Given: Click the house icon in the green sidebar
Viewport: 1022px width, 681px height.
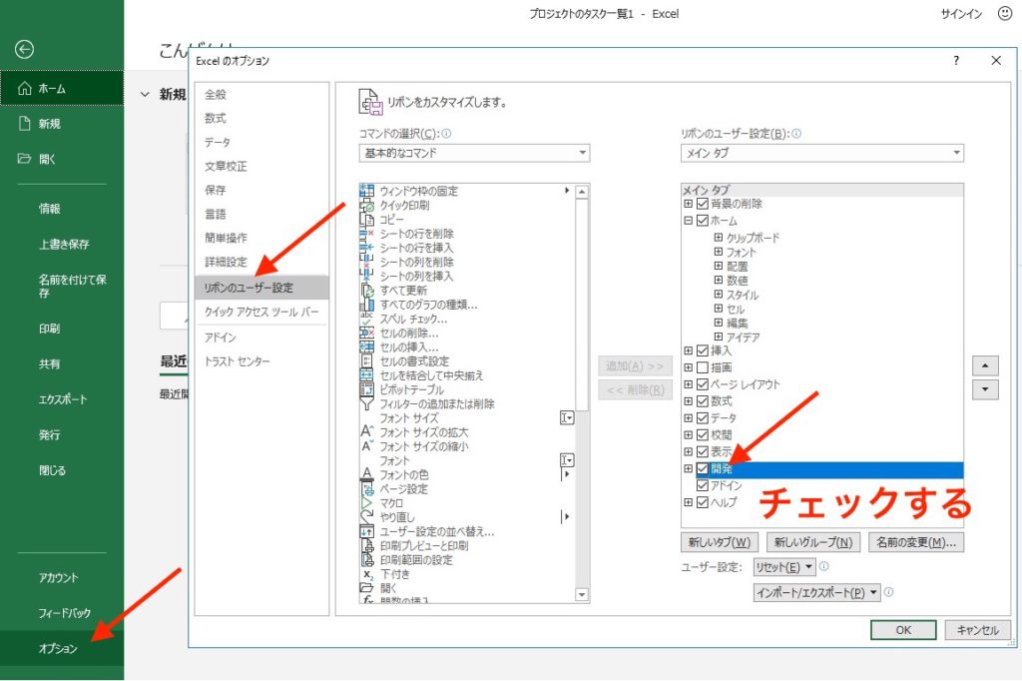Looking at the screenshot, I should pyautogui.click(x=24, y=88).
